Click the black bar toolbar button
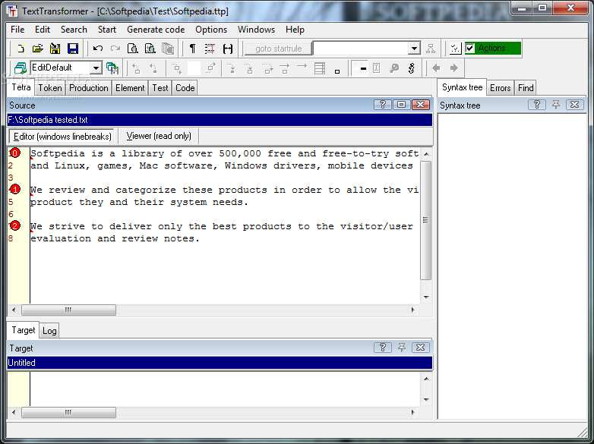 pos(359,68)
